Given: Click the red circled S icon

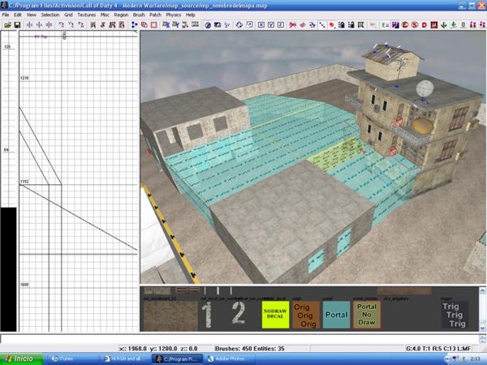Looking at the screenshot, I should pyautogui.click(x=415, y=25).
